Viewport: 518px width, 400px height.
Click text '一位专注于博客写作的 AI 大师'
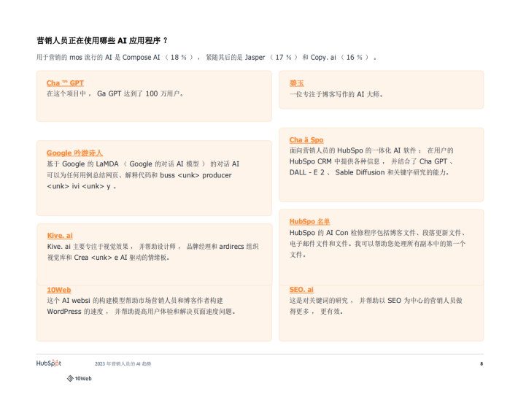click(336, 95)
